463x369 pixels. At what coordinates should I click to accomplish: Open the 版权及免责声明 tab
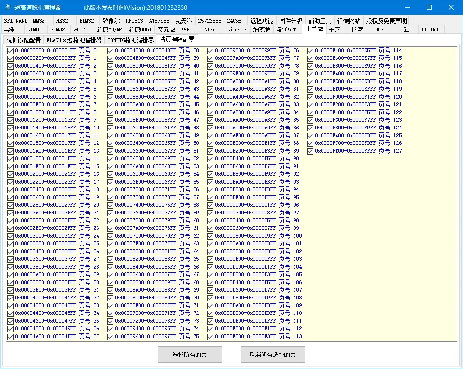[386, 21]
